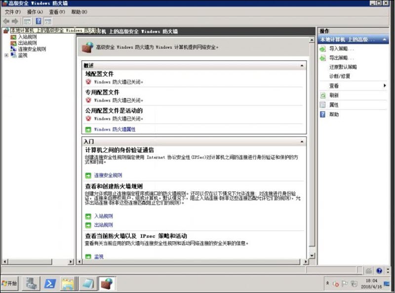Click the 开始 Start button
The width and height of the screenshot is (395, 293).
[10, 283]
